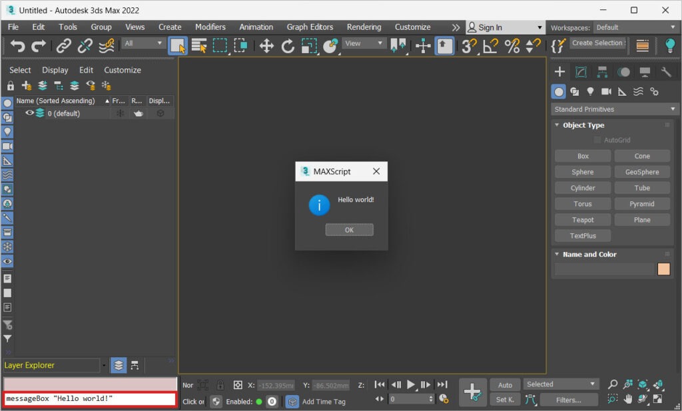
Task: Open the Edit Named Selection Sets tool
Action: coord(558,46)
